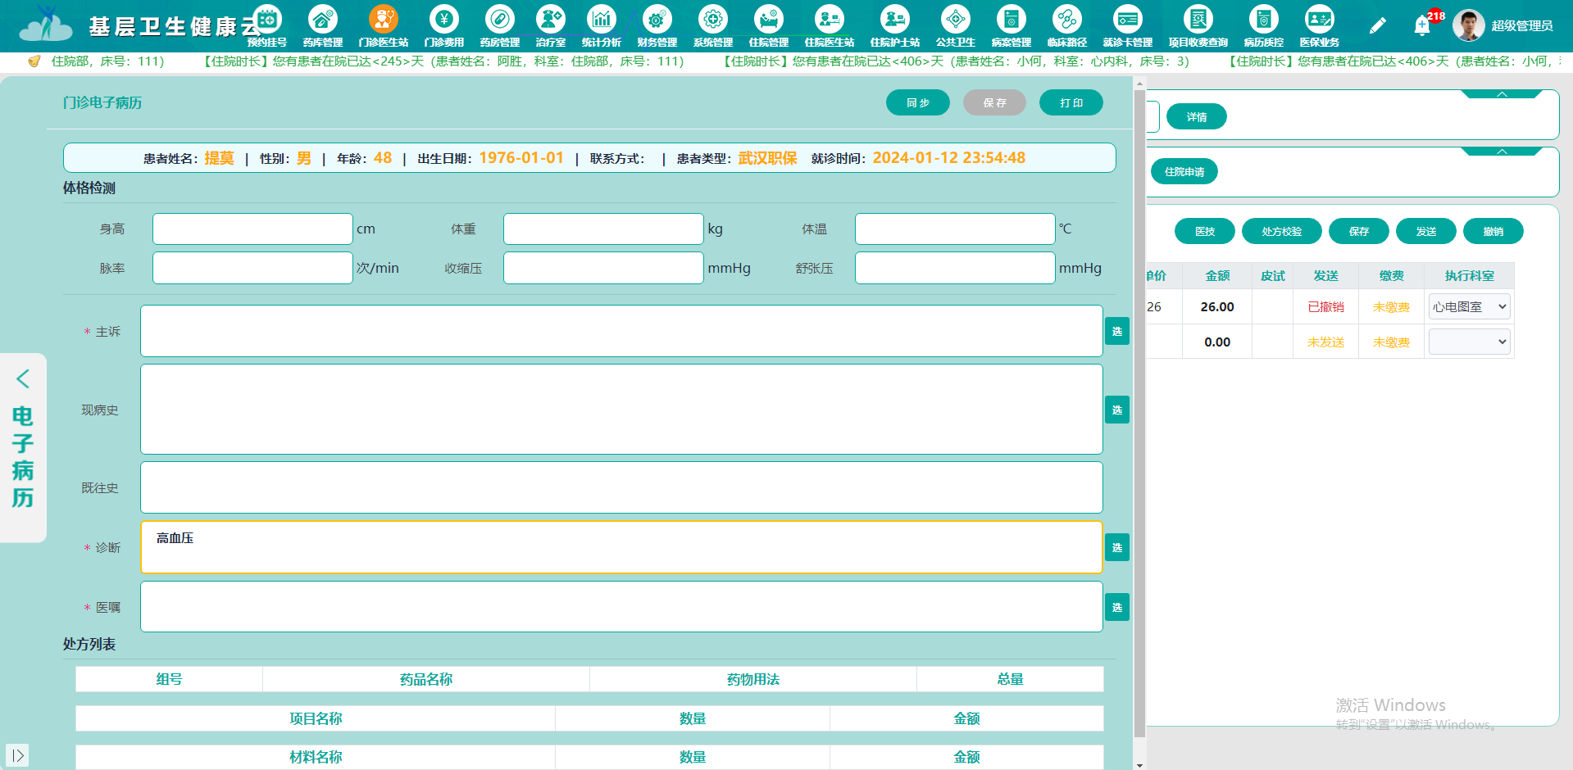Open 统计分析 statistics module
The width and height of the screenshot is (1573, 770).
click(x=602, y=26)
